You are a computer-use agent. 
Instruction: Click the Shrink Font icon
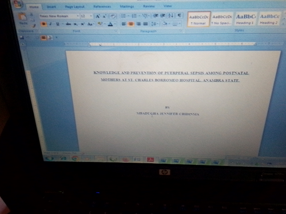click(x=105, y=16)
